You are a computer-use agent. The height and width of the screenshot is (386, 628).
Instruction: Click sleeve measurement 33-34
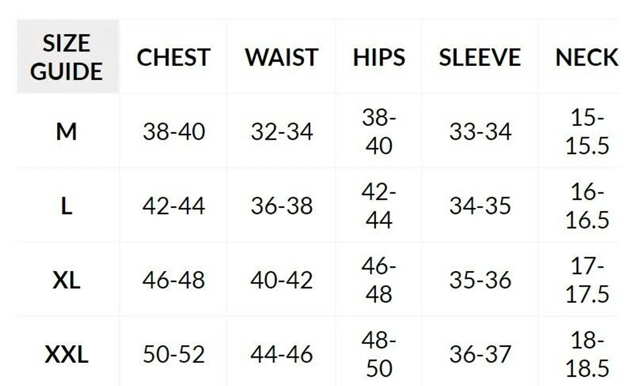point(480,132)
